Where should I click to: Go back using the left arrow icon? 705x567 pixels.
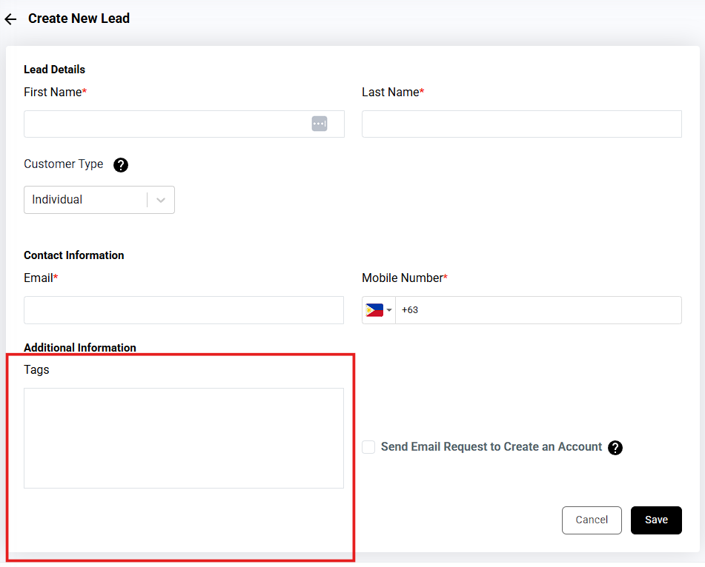tap(10, 19)
